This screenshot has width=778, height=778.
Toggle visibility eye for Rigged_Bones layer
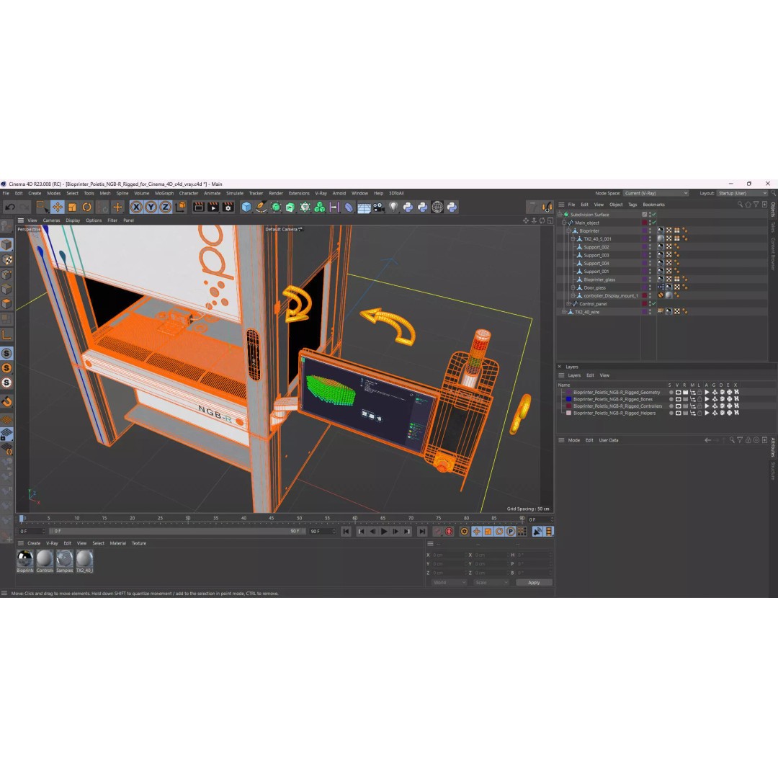pos(679,399)
